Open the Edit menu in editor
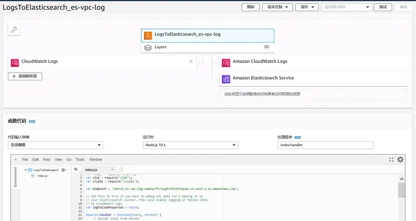The image size is (416, 221). pos(35,160)
